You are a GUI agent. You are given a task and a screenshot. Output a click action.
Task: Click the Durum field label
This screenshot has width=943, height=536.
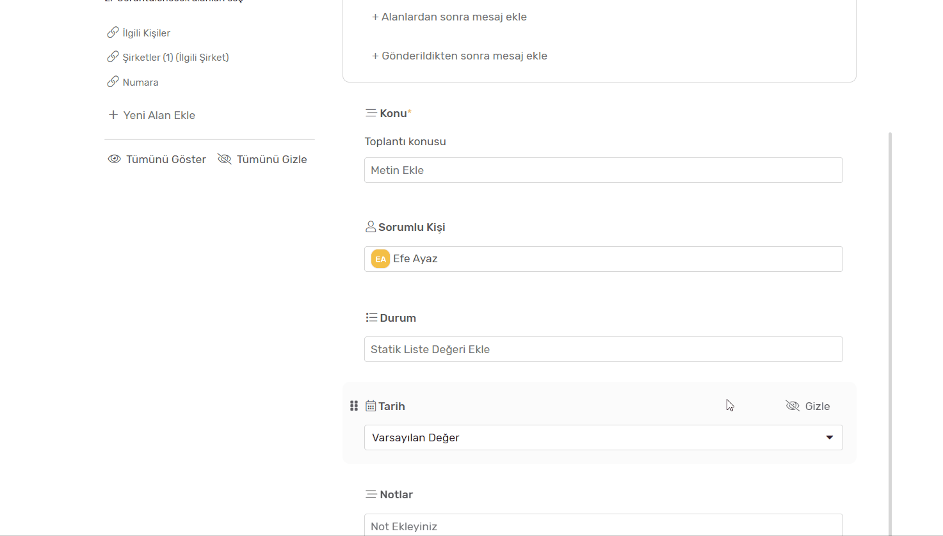click(398, 318)
